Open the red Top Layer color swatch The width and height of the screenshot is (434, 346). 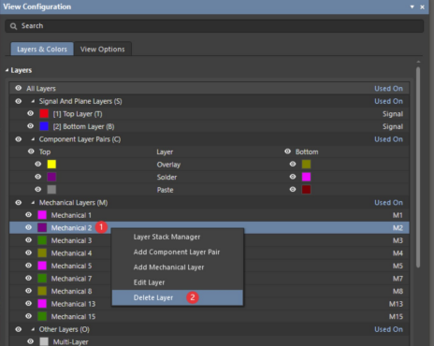[44, 114]
